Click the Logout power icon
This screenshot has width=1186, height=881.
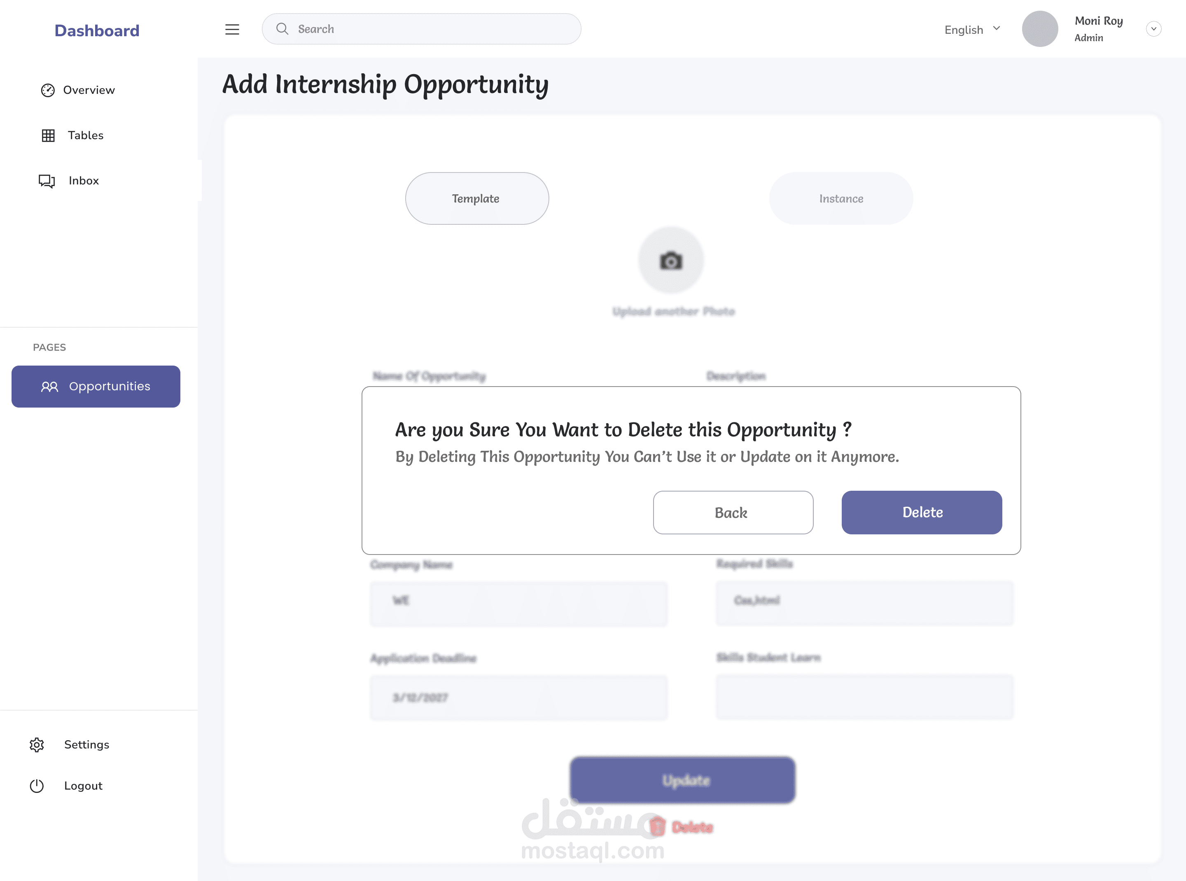37,785
